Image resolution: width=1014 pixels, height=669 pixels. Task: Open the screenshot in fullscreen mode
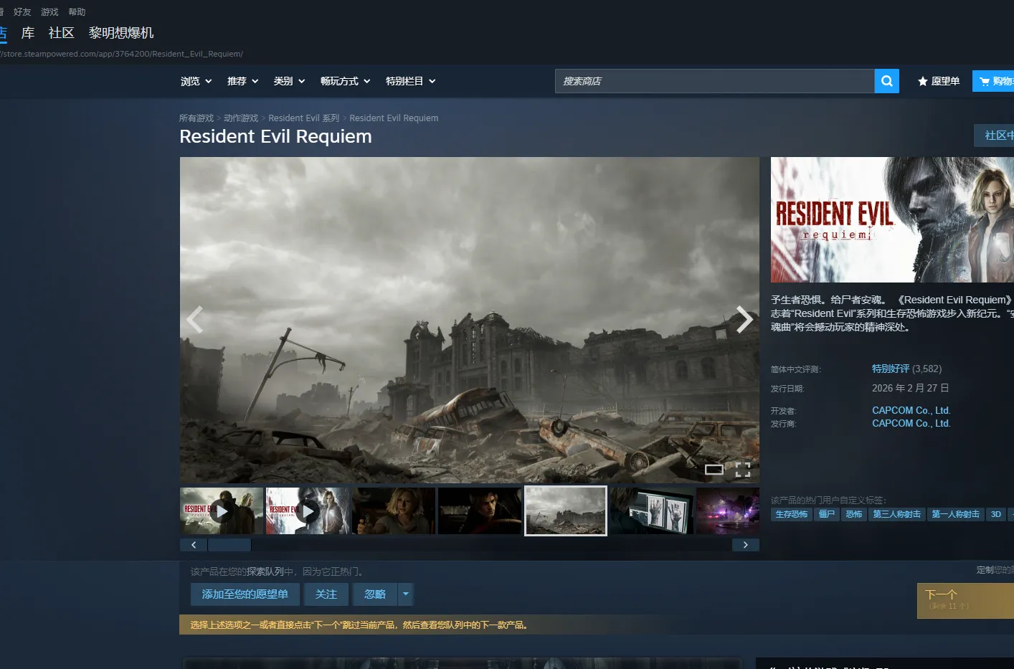[743, 470]
